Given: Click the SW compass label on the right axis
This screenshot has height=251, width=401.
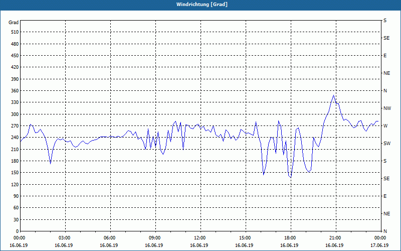Looking at the screenshot, I should pyautogui.click(x=387, y=144).
